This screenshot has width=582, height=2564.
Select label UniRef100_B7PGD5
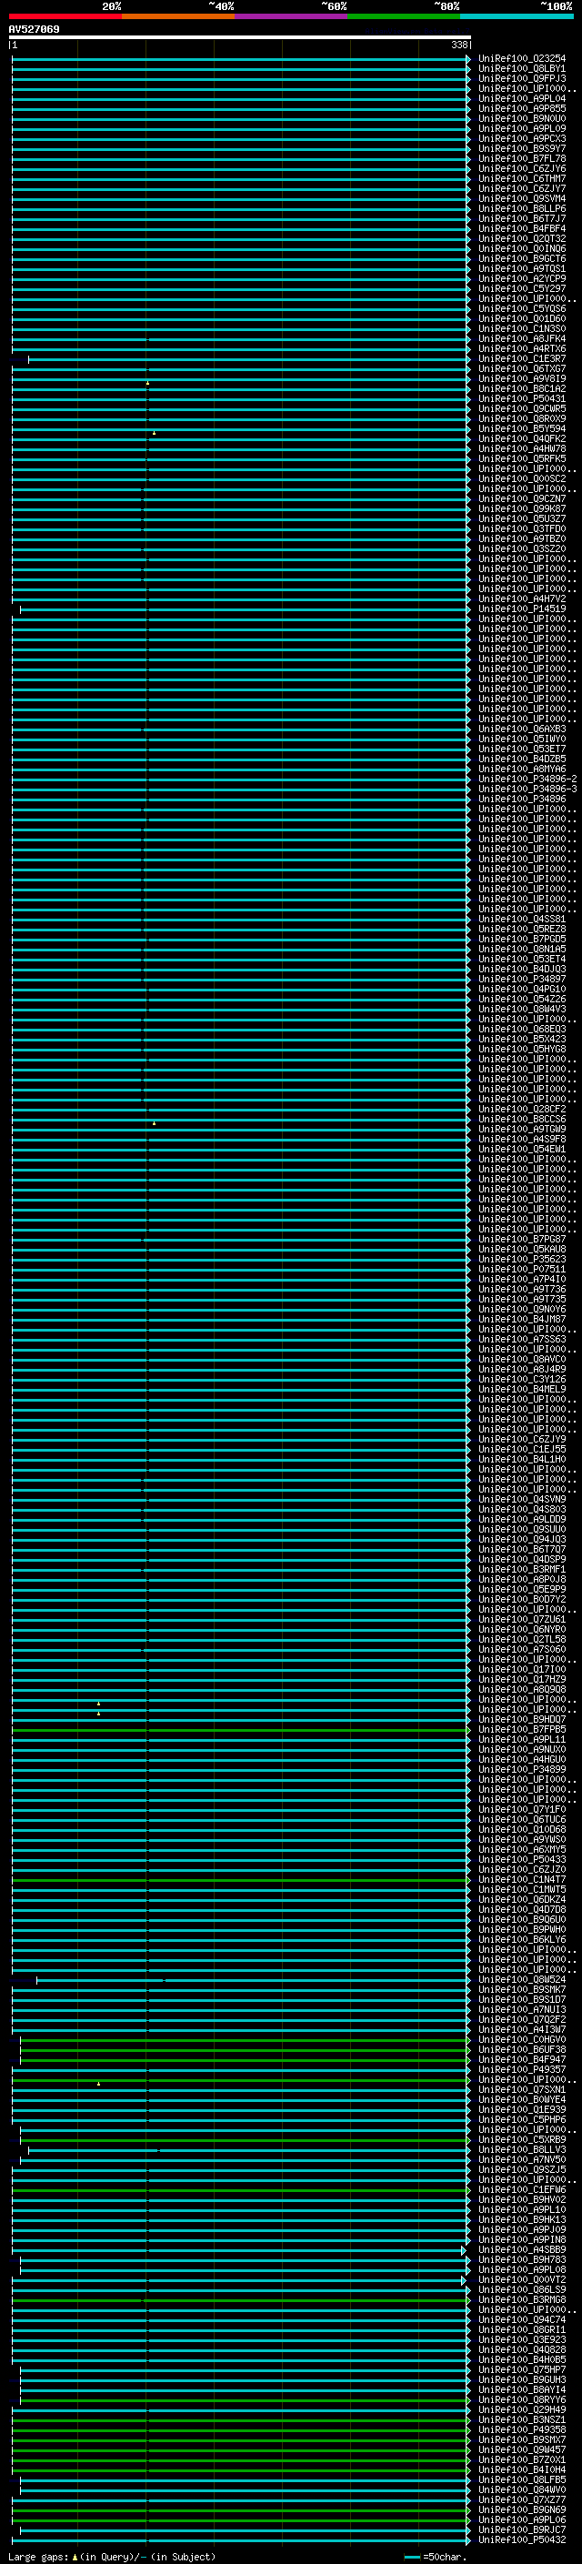[522, 940]
